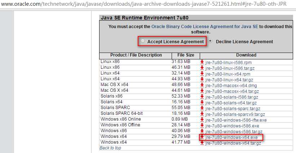Screen dimensions: 296x153
Task: Download jre-7u80-macosx-x64.dmg file link
Action: (x=231, y=86)
